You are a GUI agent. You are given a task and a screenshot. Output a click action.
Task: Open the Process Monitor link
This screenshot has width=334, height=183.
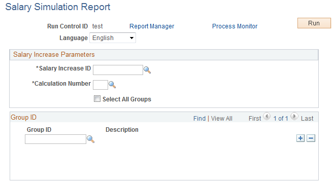click(235, 26)
